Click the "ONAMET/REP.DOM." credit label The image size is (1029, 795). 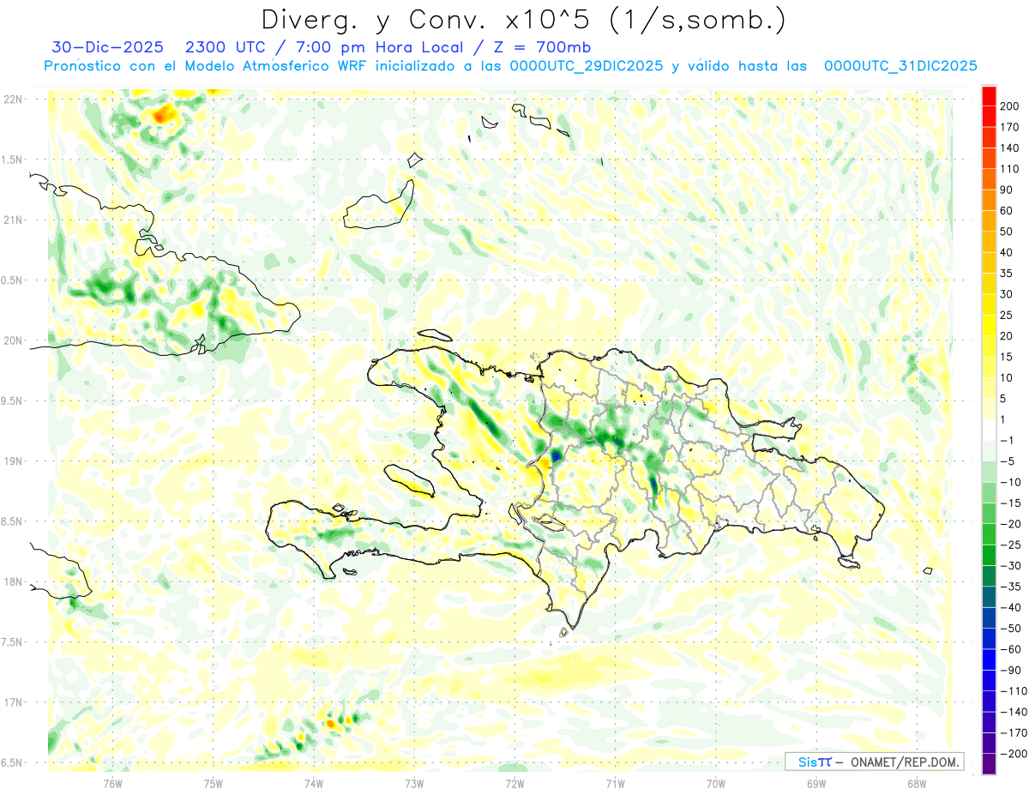(903, 762)
